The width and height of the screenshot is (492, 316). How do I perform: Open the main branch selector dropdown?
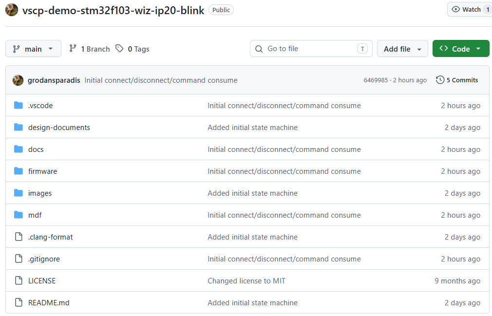tap(33, 49)
